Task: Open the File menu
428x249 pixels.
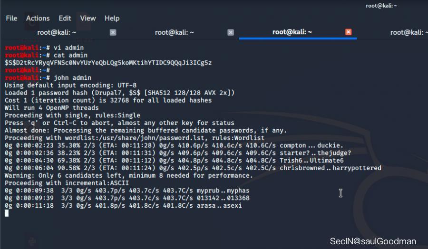Action: click(x=11, y=18)
